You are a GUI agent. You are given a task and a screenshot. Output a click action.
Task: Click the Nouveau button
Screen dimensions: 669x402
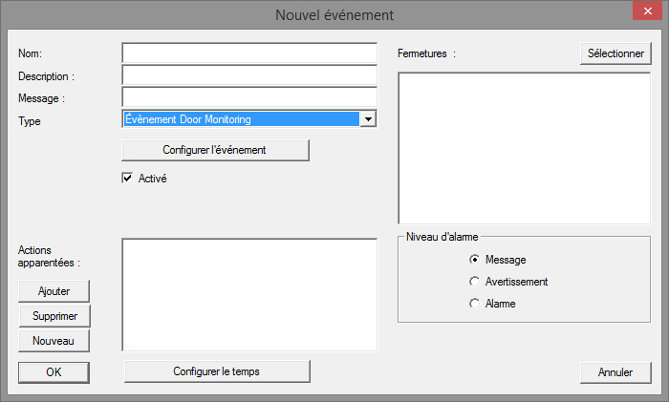(x=54, y=341)
